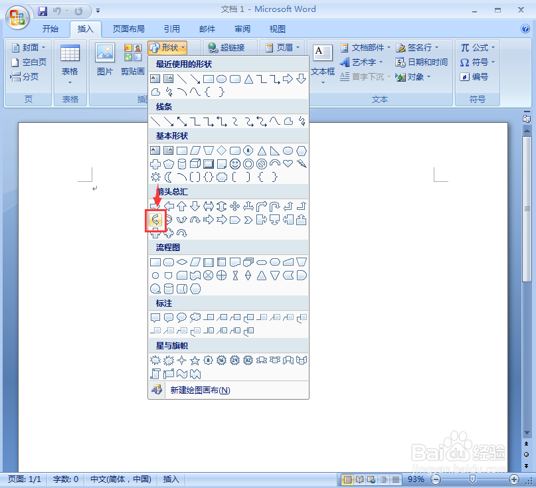Select the heart shape in basic shapes
The width and height of the screenshot is (536, 488).
click(288, 164)
